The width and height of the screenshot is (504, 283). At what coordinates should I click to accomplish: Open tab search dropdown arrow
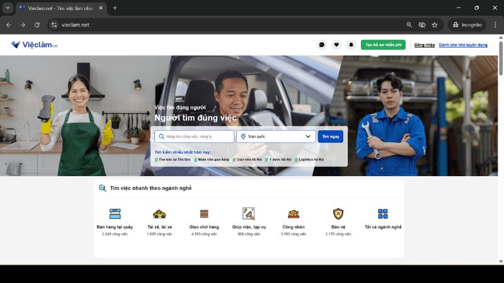pyautogui.click(x=8, y=8)
